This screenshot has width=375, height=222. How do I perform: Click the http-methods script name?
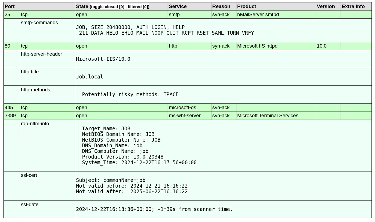pyautogui.click(x=35, y=90)
